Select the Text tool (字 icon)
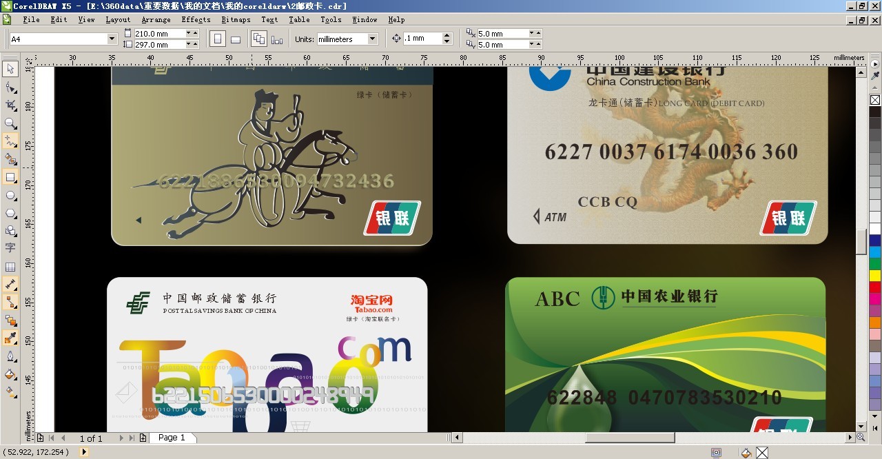This screenshot has height=459, width=882. [10, 248]
